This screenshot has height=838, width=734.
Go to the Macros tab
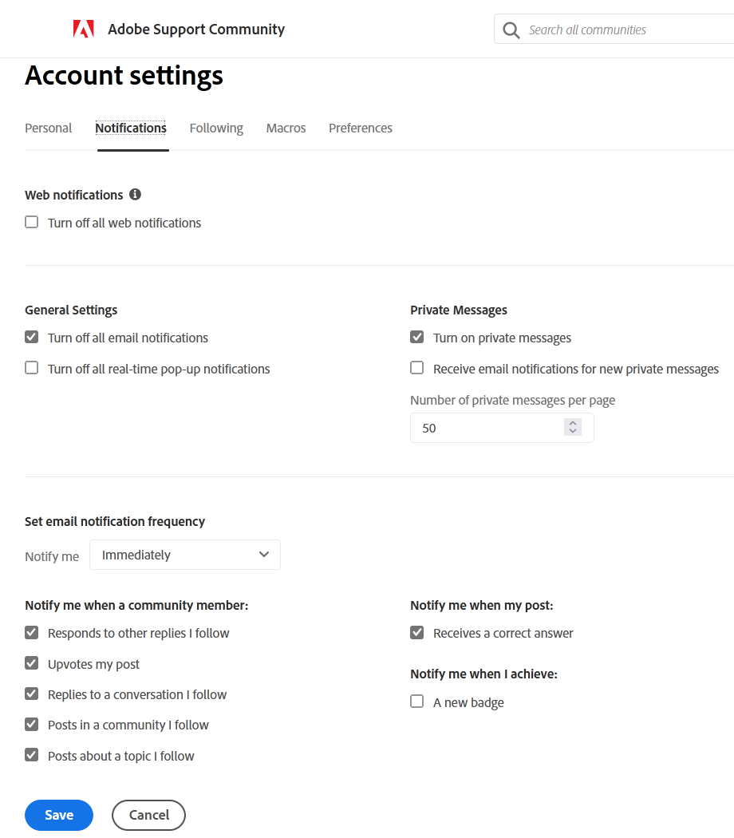286,128
